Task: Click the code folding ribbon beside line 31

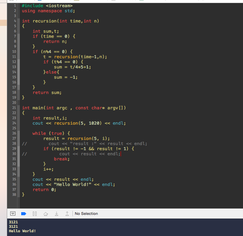Action: 18,159
